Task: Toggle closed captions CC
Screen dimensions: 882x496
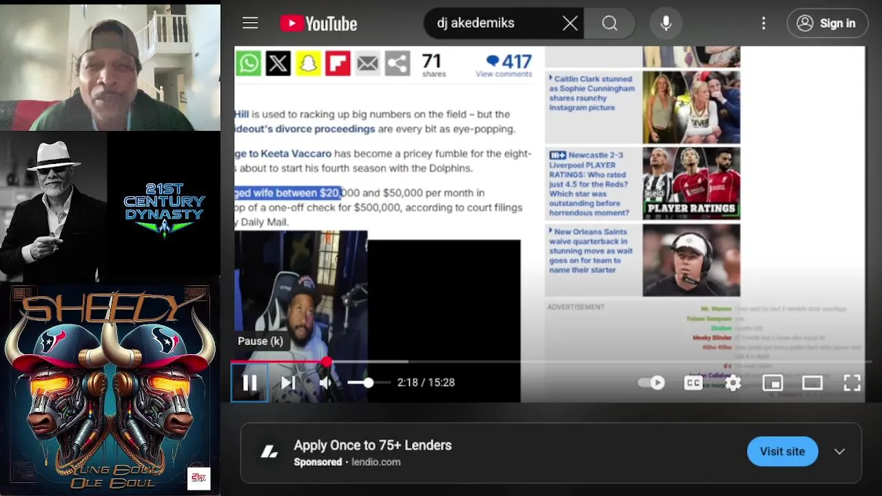Action: click(693, 382)
